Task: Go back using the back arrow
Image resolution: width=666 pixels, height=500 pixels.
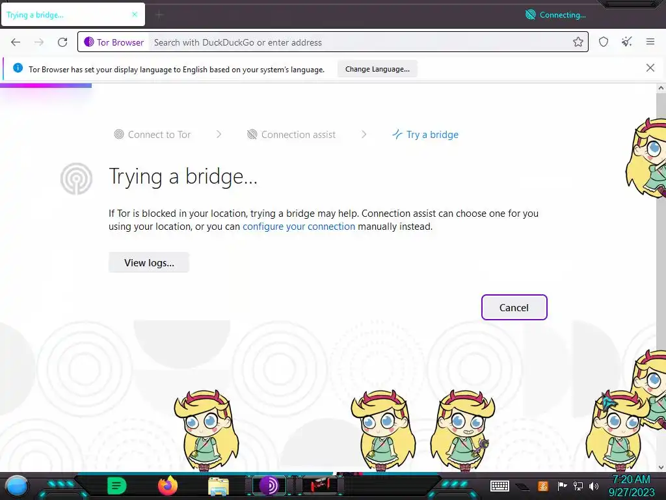Action: tap(16, 42)
